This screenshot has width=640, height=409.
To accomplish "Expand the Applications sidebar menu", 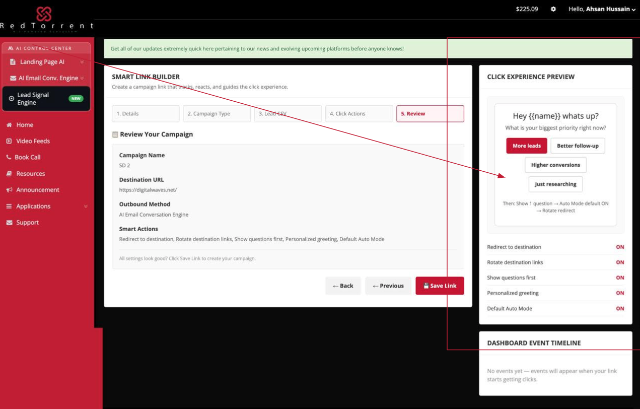I will tap(47, 206).
